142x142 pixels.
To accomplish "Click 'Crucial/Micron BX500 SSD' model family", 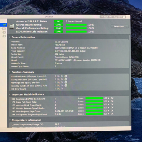I will [x=67, y=57].
